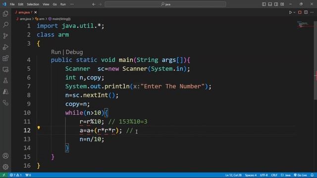Split the editor to the right
Image resolution: width=317 pixels, height=178 pixels.
click(306, 12)
